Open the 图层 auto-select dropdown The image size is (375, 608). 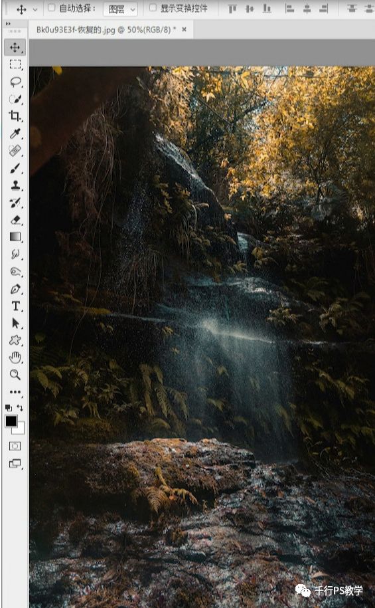[x=120, y=9]
